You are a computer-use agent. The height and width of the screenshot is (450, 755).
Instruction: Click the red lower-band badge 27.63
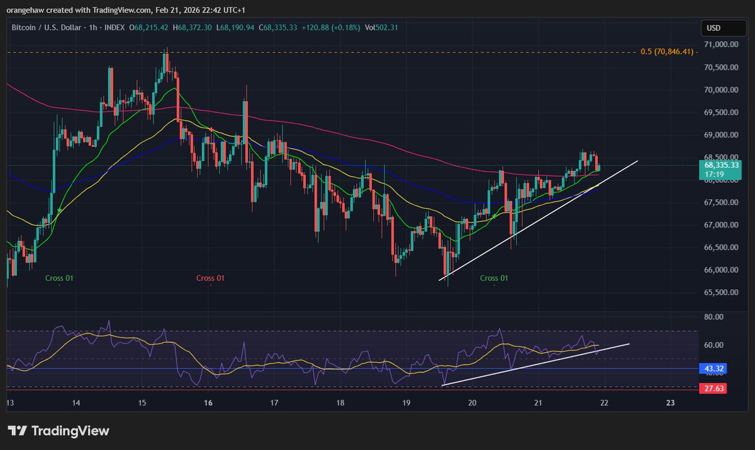[x=712, y=388]
